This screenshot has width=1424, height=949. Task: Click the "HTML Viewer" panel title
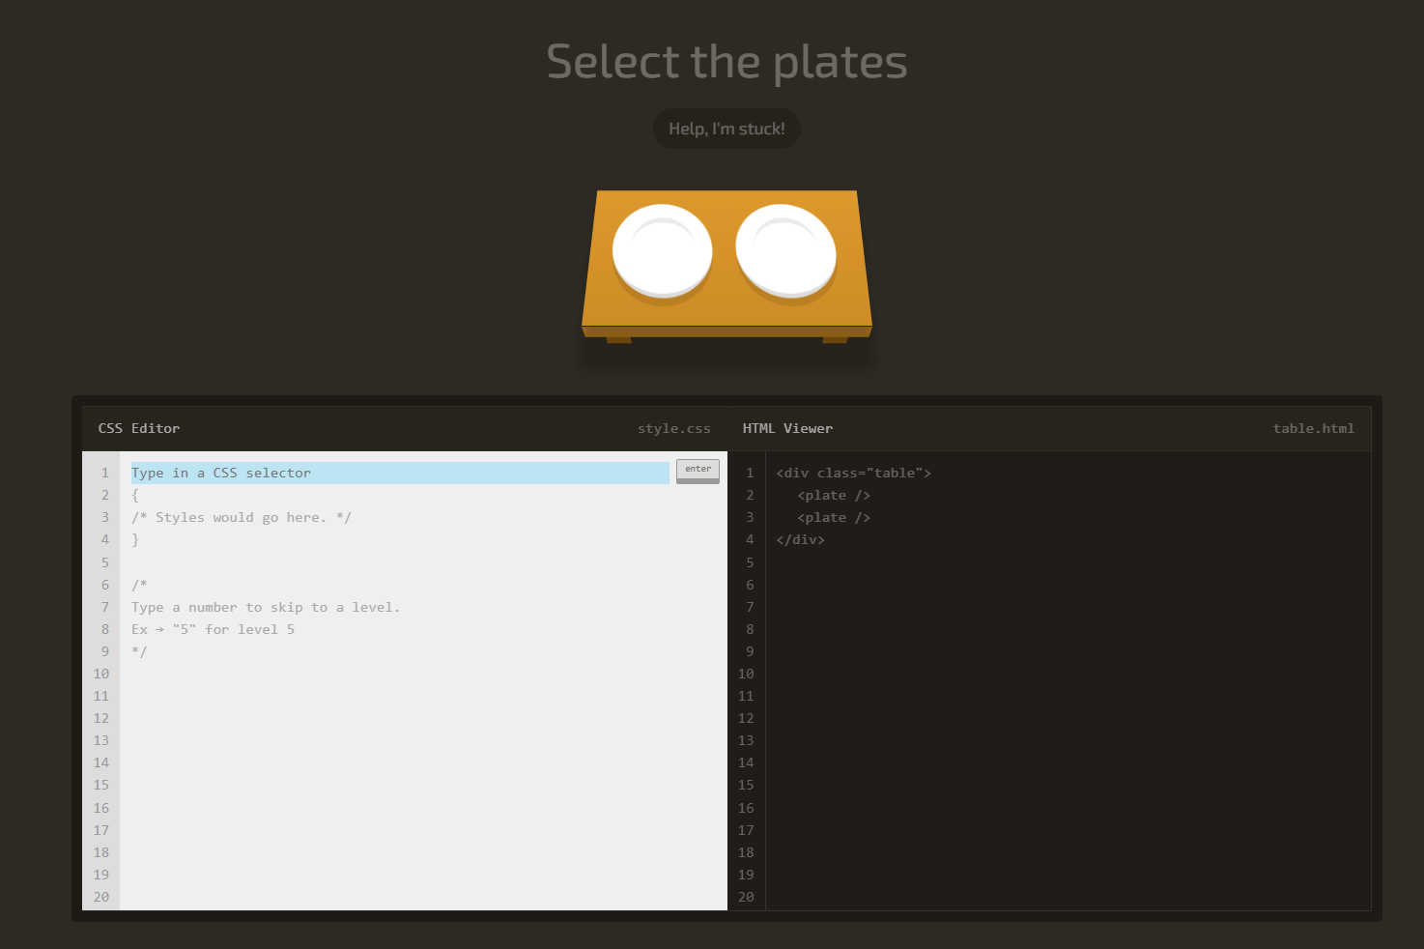click(787, 428)
